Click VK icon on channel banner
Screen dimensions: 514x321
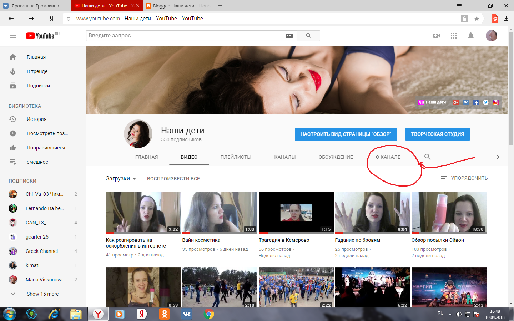[x=466, y=102]
